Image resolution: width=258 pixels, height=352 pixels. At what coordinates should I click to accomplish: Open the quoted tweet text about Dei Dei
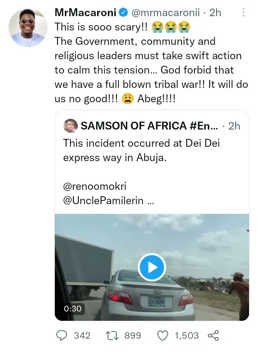(142, 150)
